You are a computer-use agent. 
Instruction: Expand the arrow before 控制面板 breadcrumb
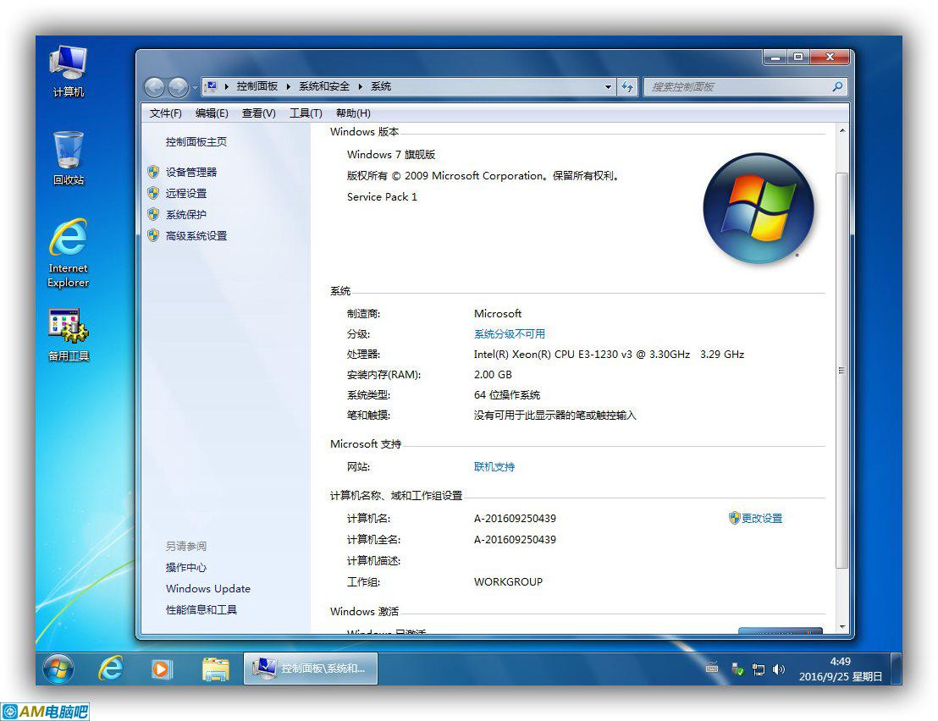[227, 86]
